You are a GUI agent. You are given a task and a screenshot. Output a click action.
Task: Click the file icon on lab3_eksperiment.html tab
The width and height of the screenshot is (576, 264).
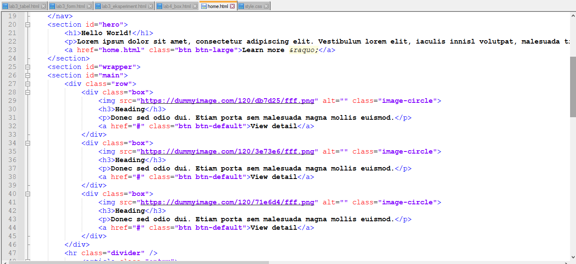[x=98, y=6]
